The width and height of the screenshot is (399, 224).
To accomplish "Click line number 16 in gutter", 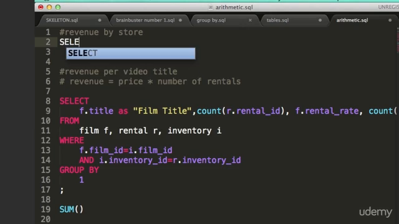I will point(46,180).
